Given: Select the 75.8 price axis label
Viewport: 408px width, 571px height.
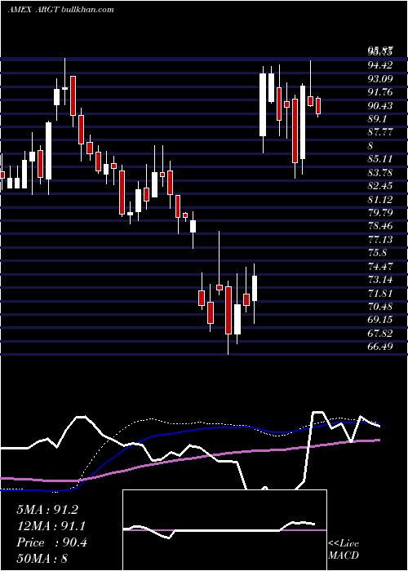Looking at the screenshot, I should pos(377,253).
